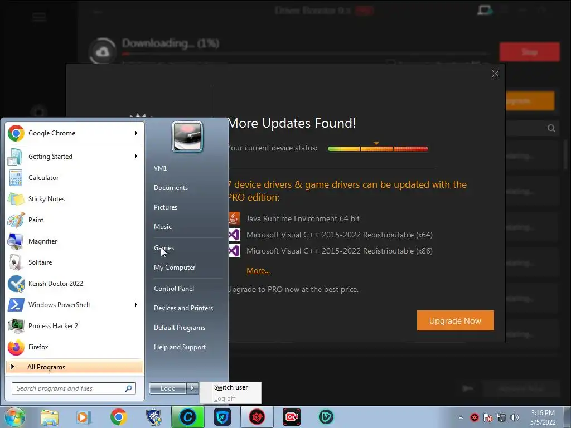Open Action Center flag tray icon
Image resolution: width=571 pixels, height=428 pixels.
[488, 417]
